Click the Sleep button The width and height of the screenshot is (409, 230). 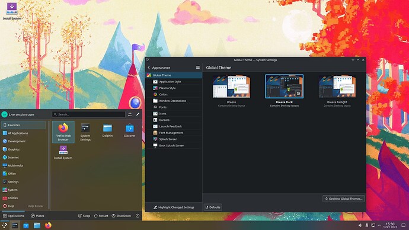click(84, 216)
